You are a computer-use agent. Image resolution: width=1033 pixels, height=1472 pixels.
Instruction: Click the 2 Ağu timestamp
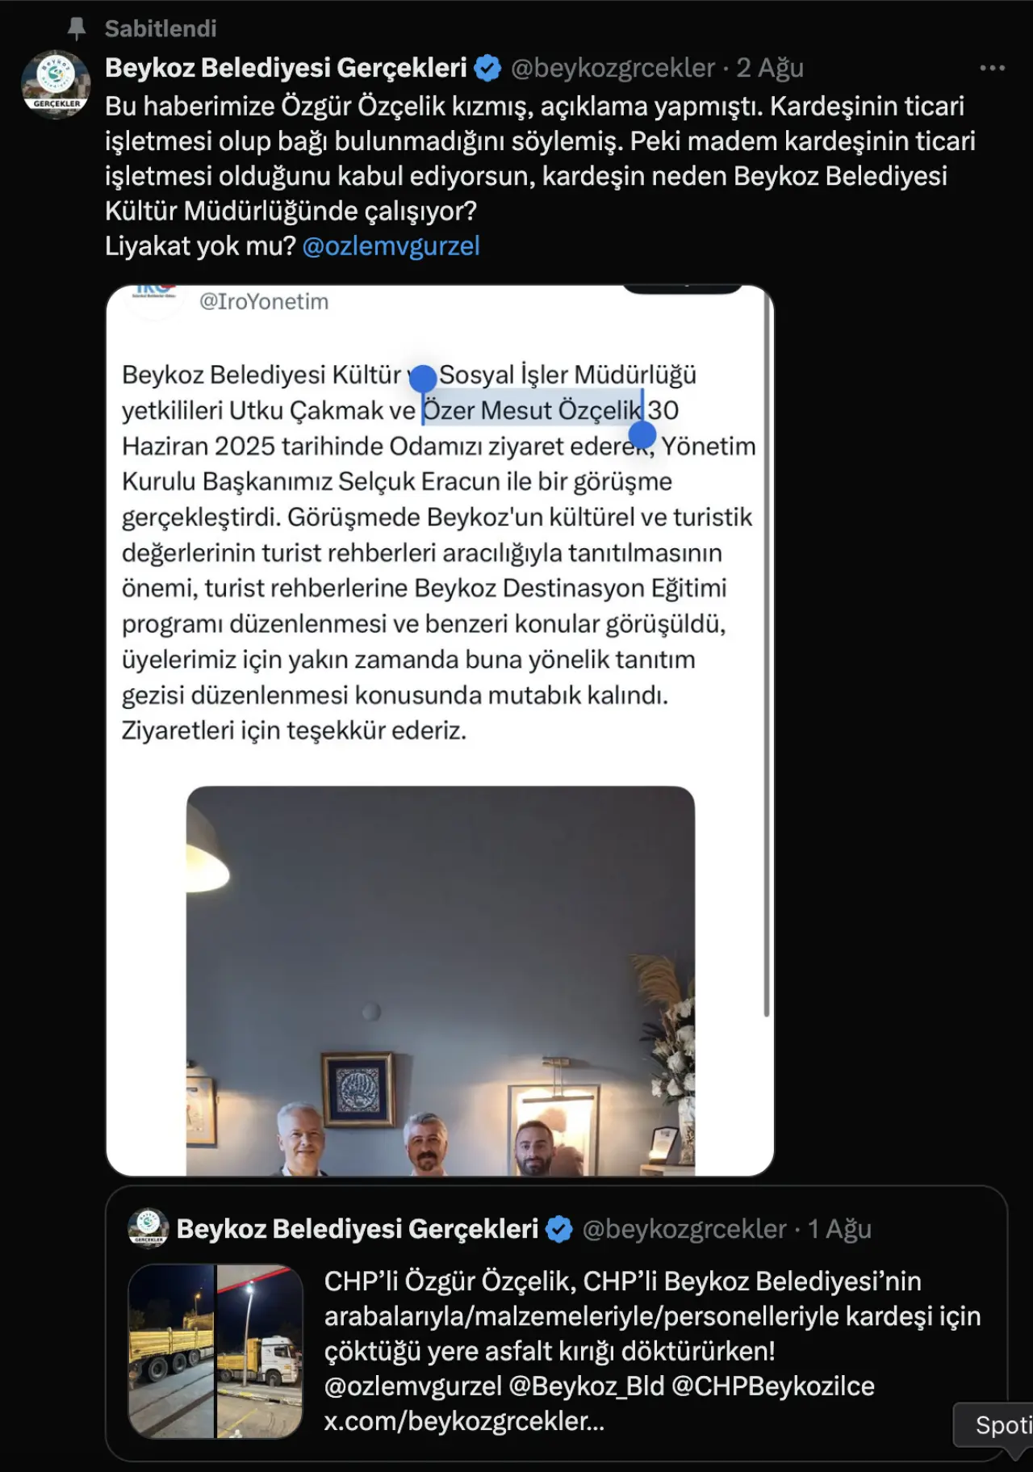pos(770,69)
